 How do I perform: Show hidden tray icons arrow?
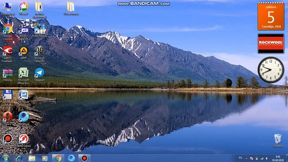click(x=246, y=158)
